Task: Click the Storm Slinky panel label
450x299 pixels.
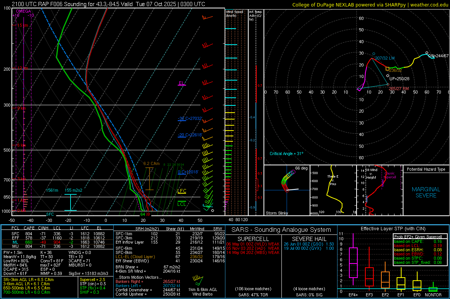Action: pyautogui.click(x=276, y=213)
